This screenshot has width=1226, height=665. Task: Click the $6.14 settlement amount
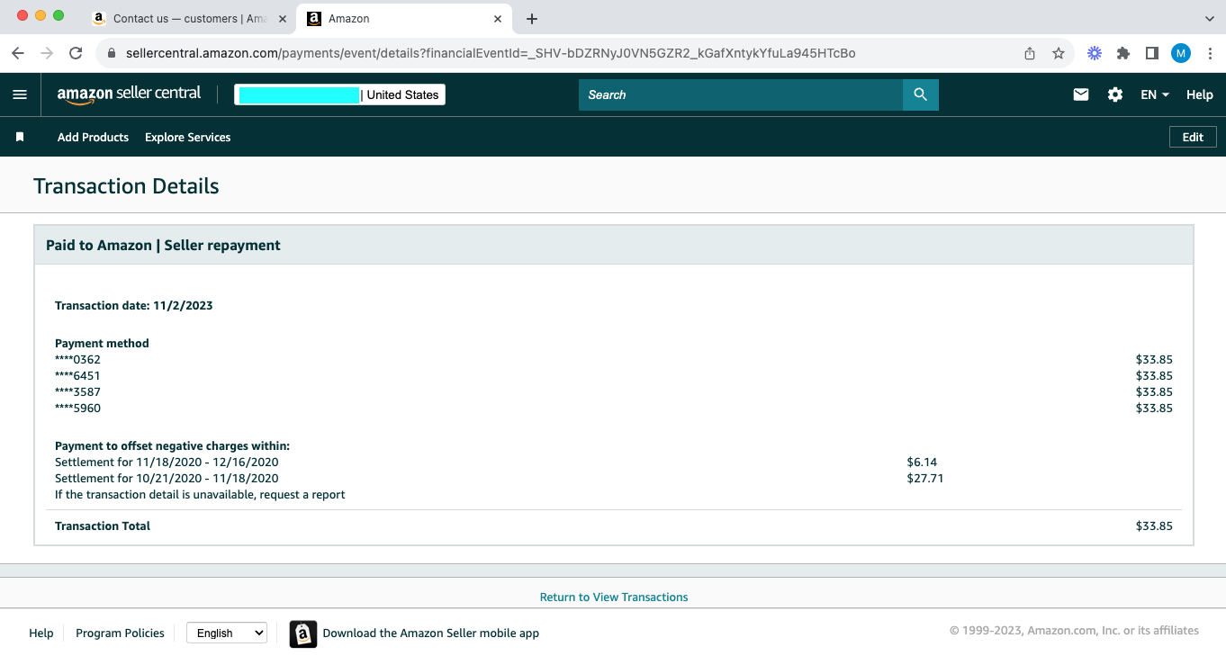click(922, 463)
